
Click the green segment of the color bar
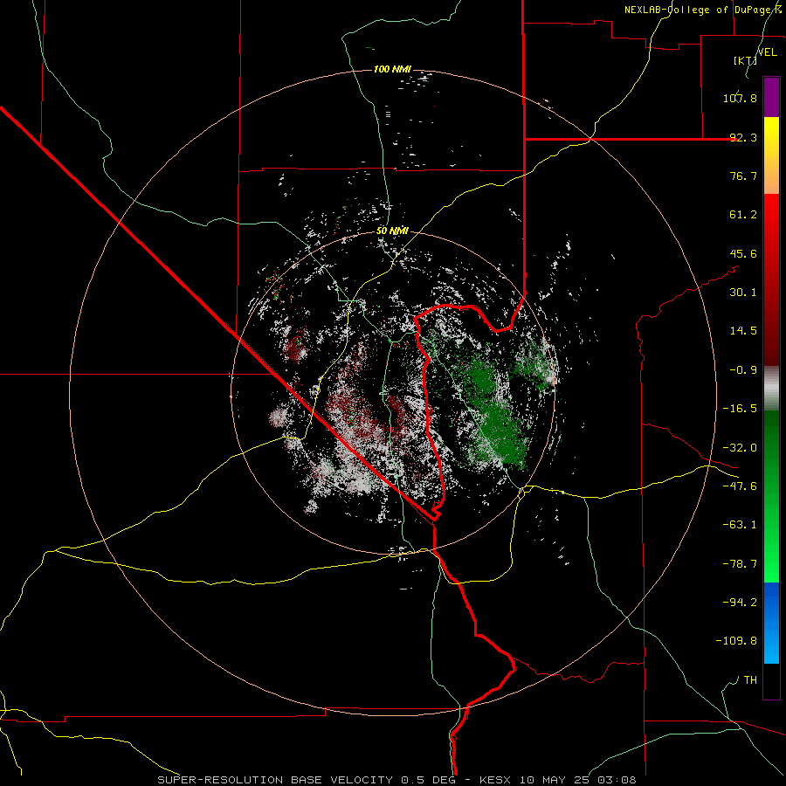771,496
